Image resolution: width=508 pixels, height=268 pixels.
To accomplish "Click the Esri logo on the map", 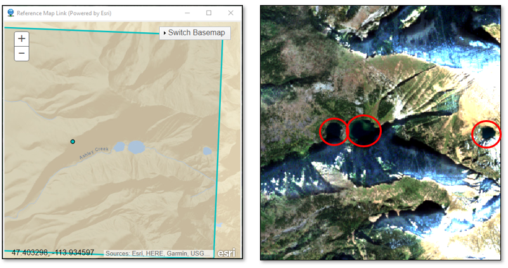I will point(226,252).
